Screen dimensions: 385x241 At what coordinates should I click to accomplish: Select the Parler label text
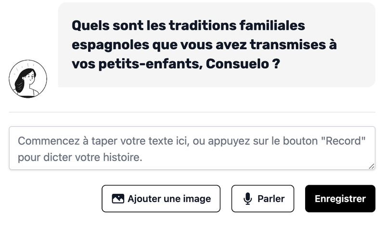tap(271, 199)
